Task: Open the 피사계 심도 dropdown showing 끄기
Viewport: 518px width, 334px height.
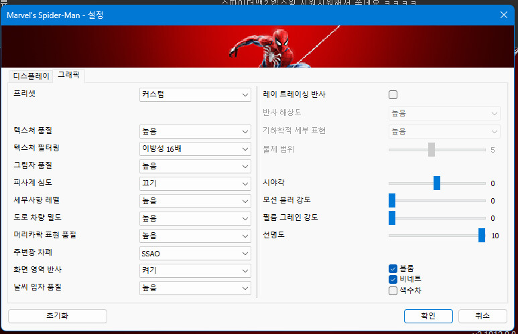Action: click(195, 183)
